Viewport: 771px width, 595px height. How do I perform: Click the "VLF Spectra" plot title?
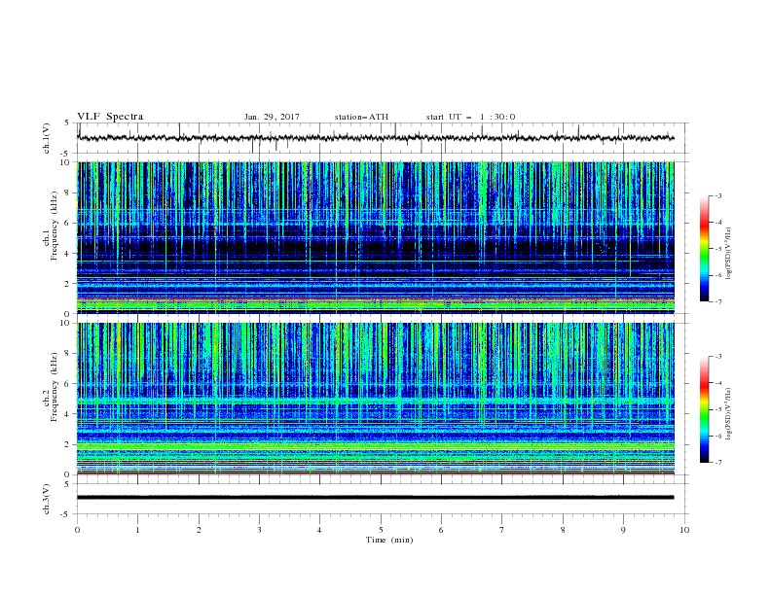pyautogui.click(x=110, y=117)
